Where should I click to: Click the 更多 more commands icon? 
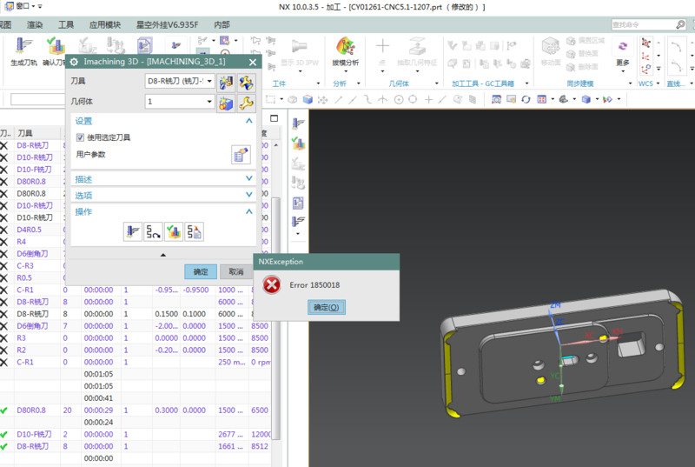point(623,47)
